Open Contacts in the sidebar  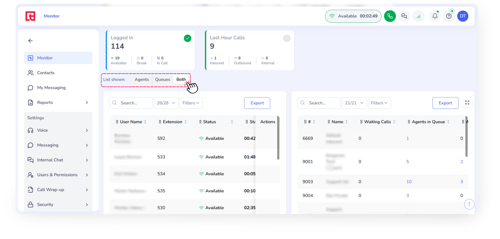click(x=46, y=73)
